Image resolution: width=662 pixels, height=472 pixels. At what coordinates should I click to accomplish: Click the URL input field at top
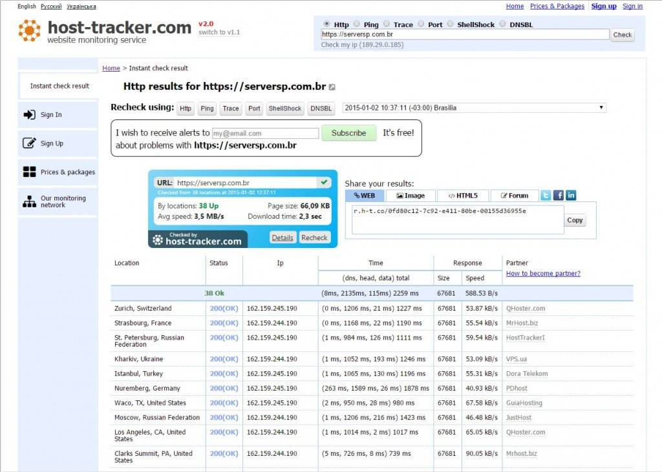coord(465,35)
